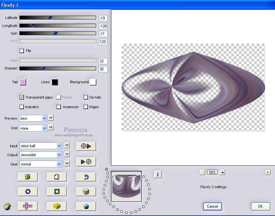Click the S button next to Grid

(x=51, y=127)
